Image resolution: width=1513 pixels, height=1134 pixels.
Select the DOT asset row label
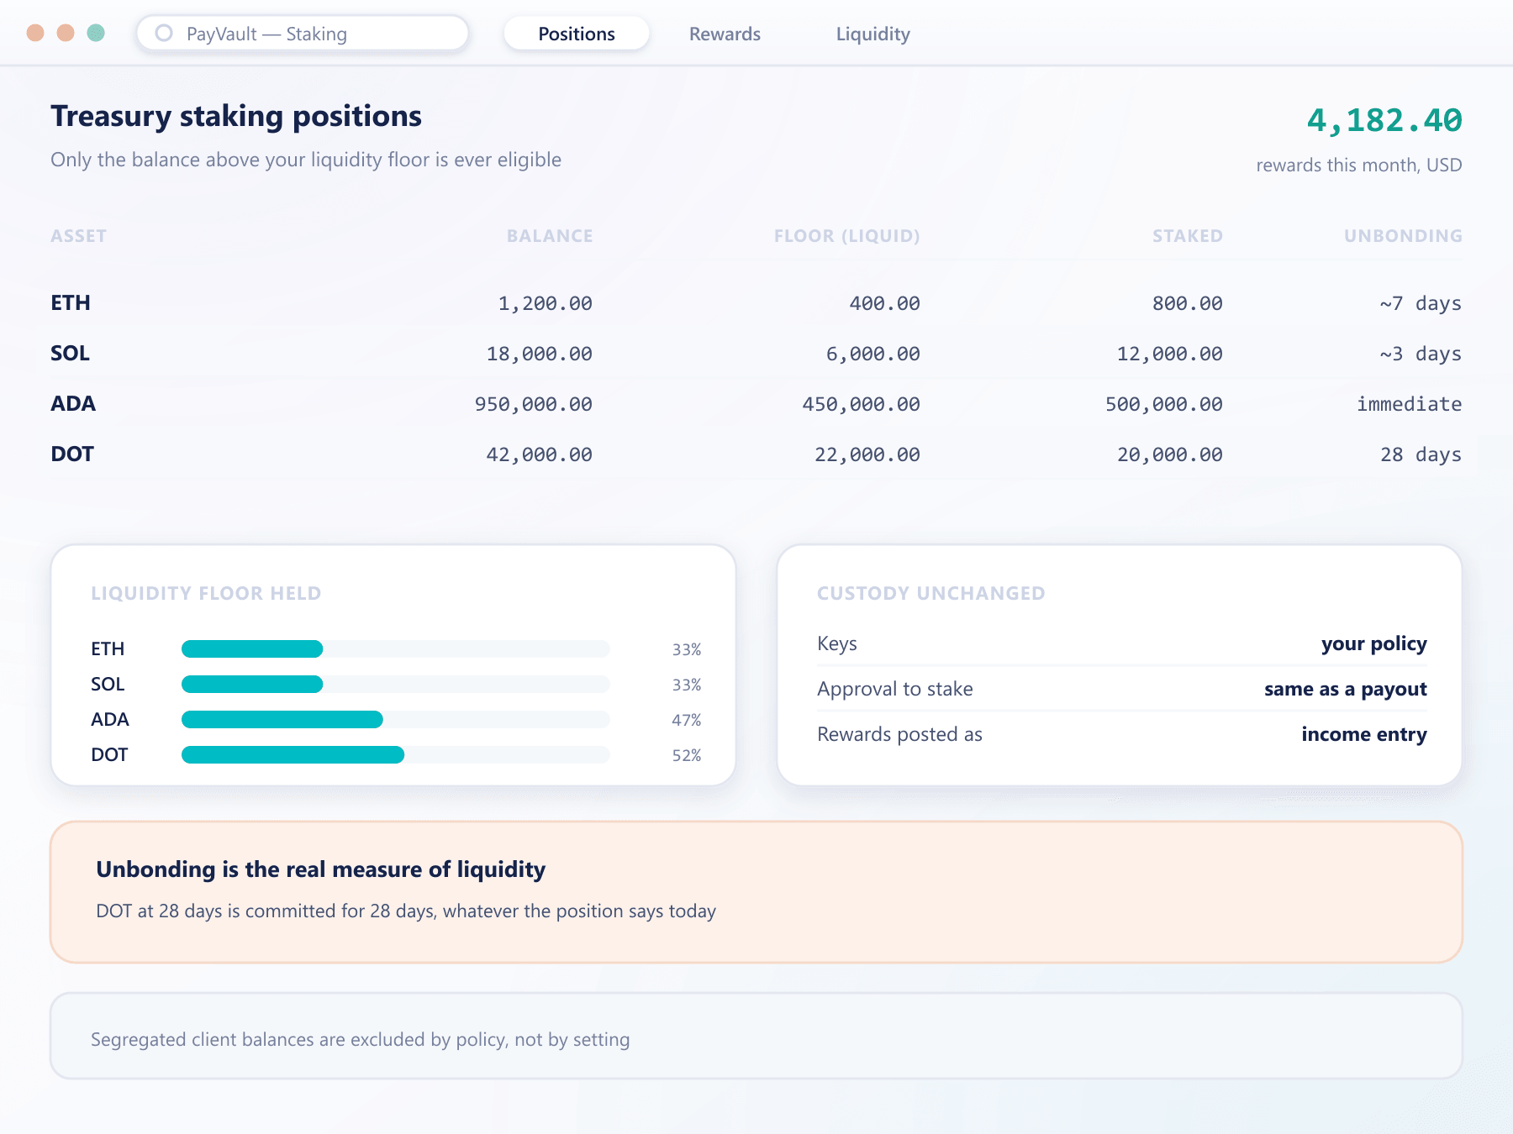(x=72, y=454)
